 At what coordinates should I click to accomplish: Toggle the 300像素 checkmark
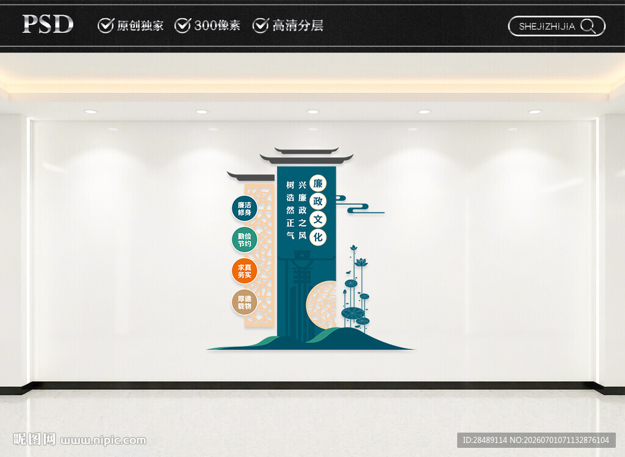(x=182, y=26)
